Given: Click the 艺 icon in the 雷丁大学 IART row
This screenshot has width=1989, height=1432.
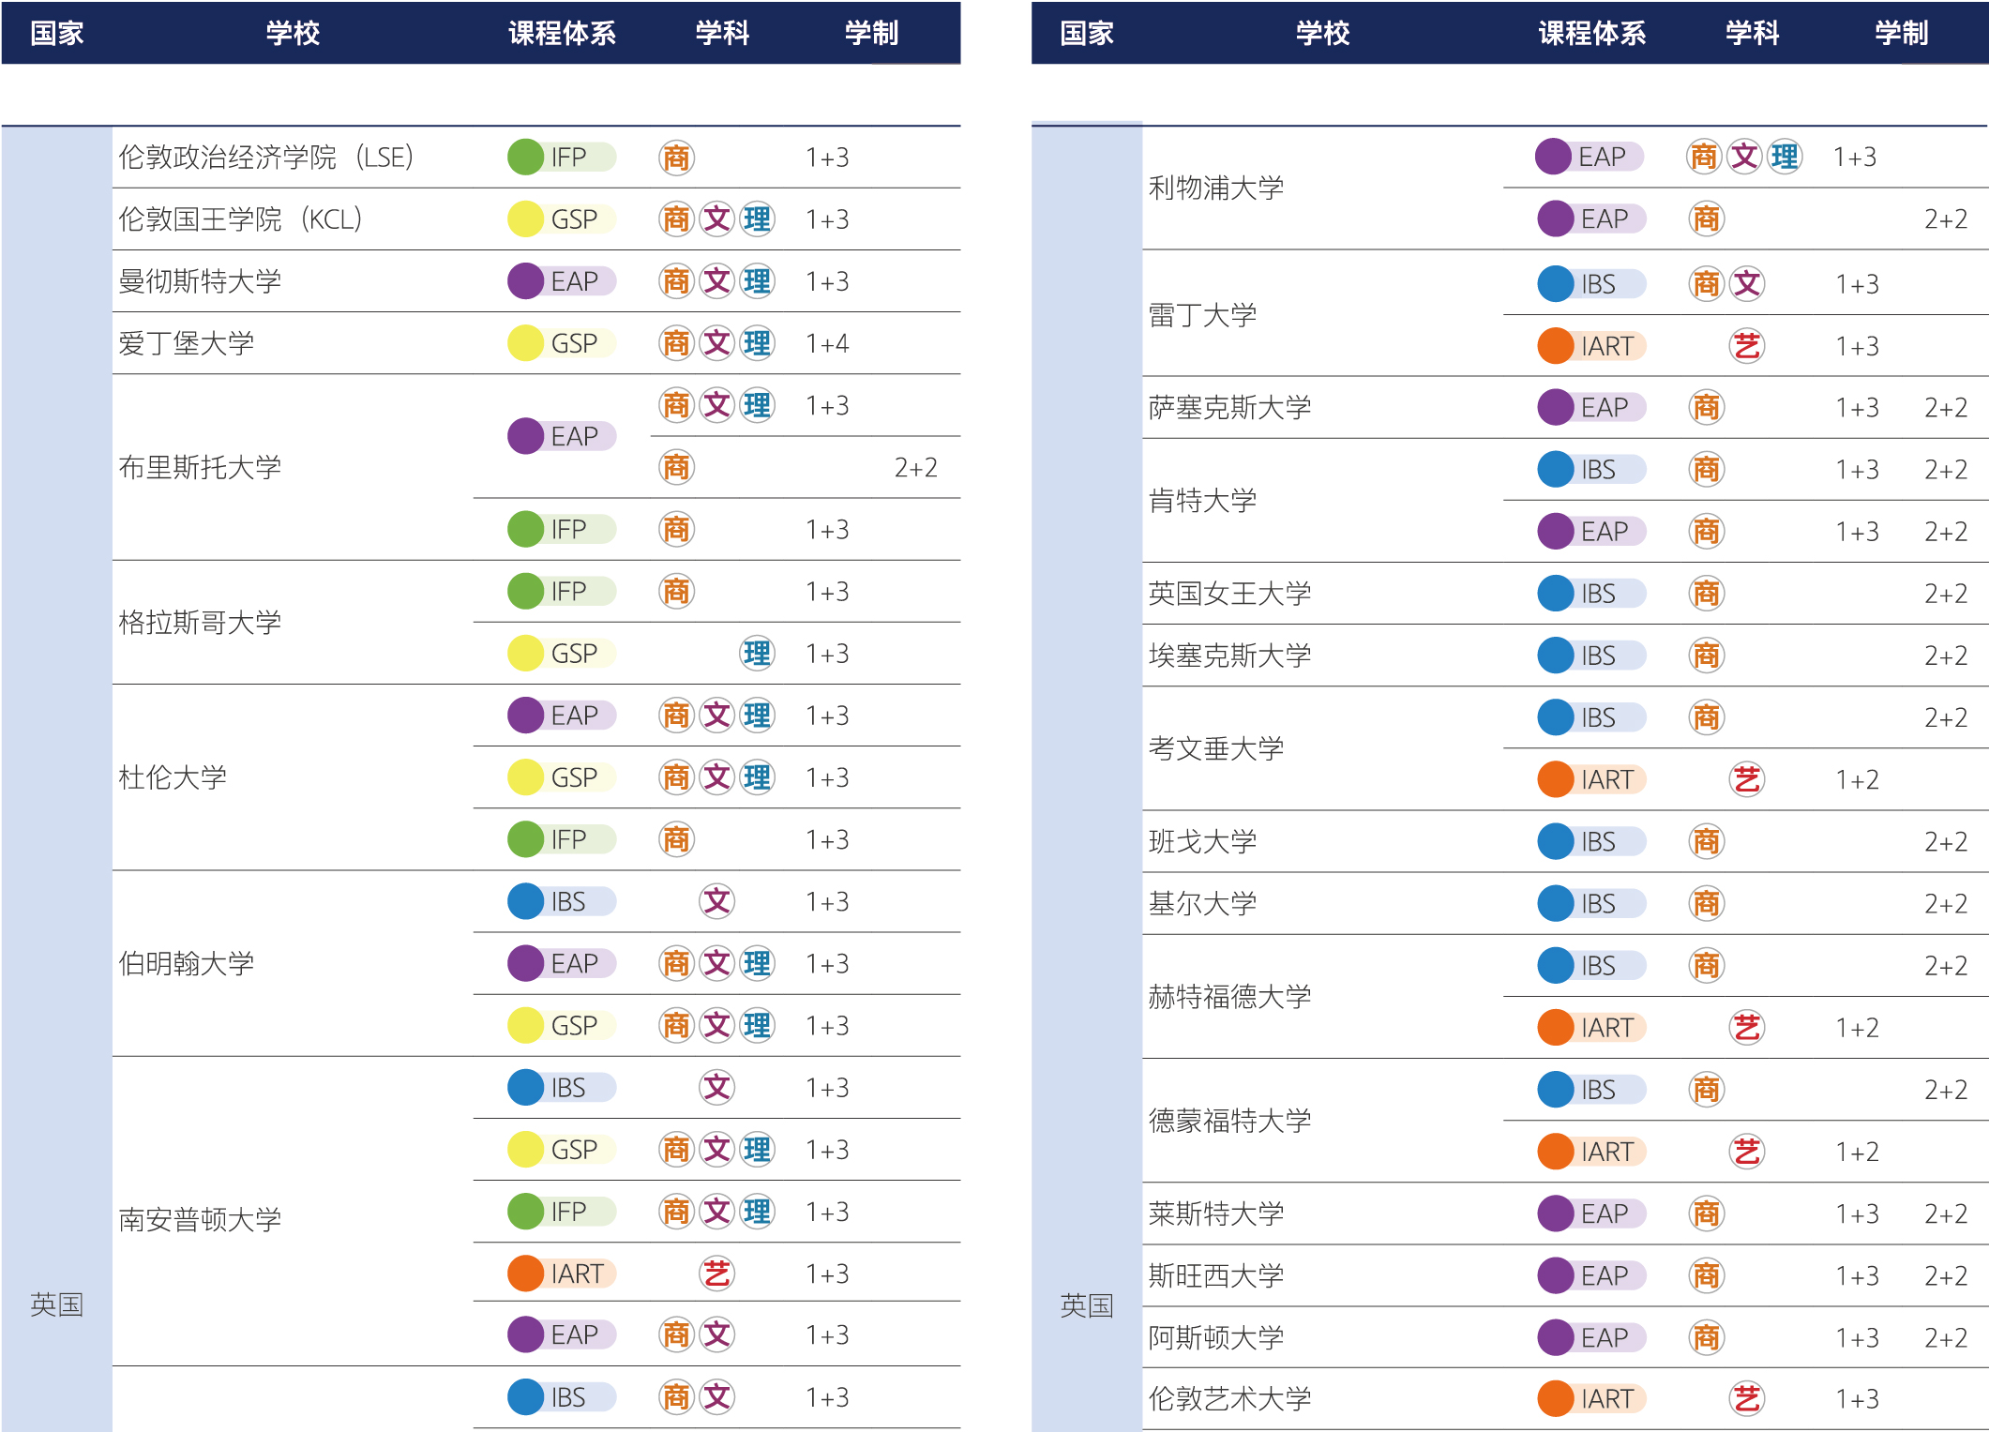Looking at the screenshot, I should (x=1747, y=346).
